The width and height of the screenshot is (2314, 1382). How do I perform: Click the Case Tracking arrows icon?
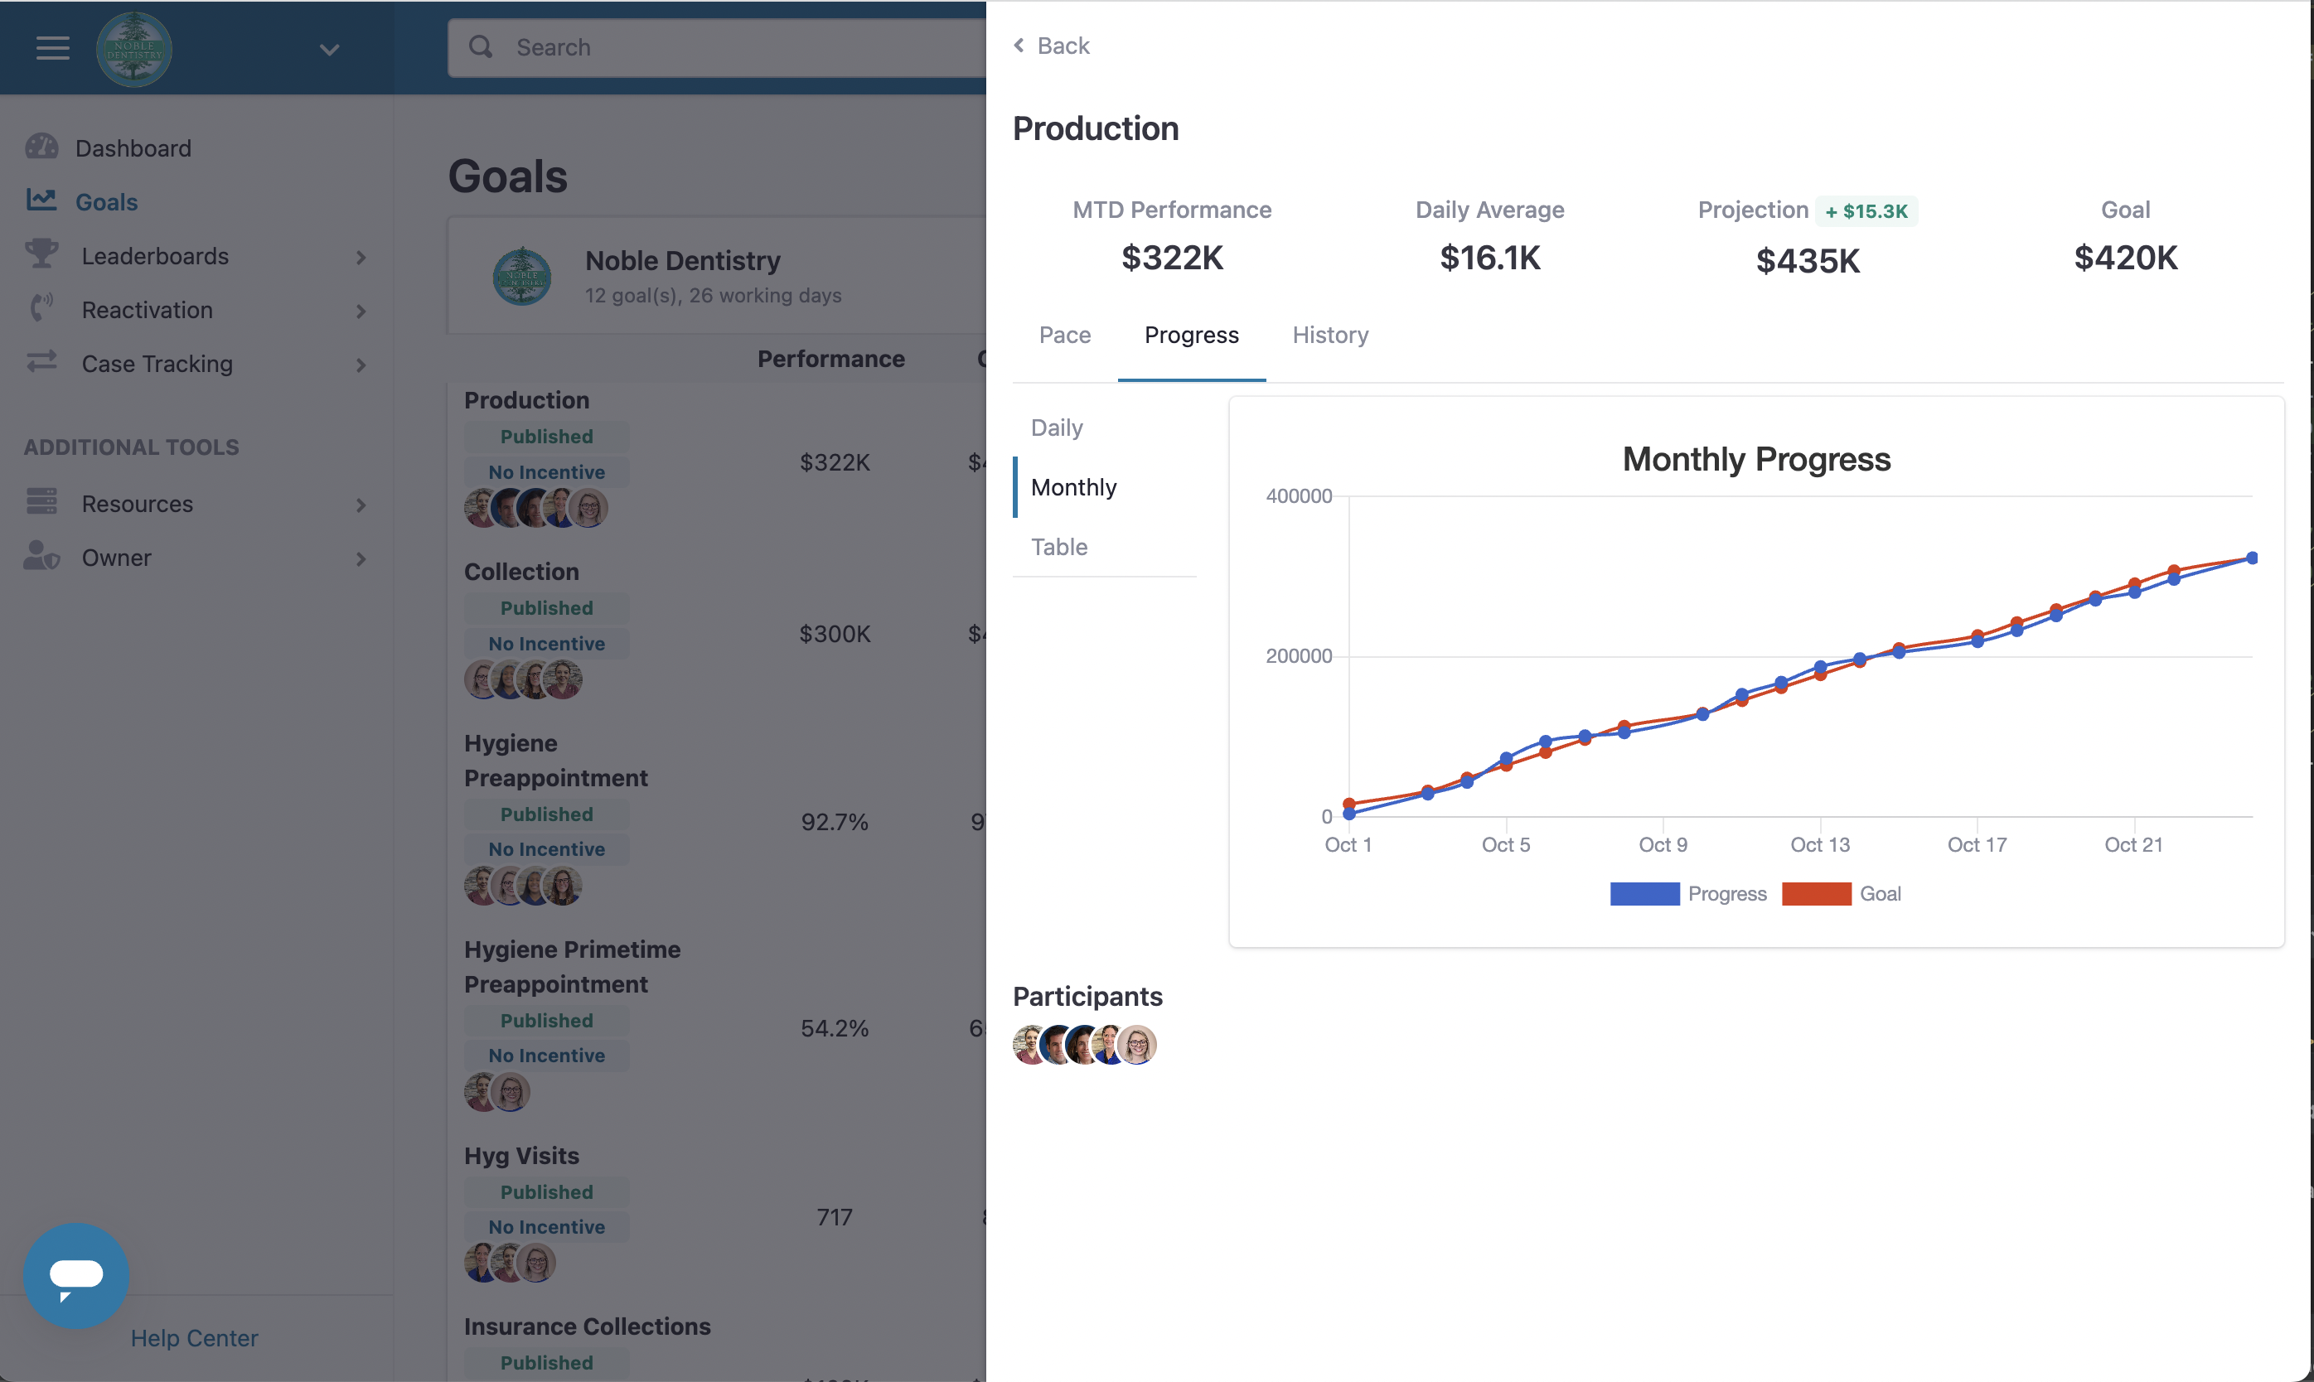pos(42,360)
